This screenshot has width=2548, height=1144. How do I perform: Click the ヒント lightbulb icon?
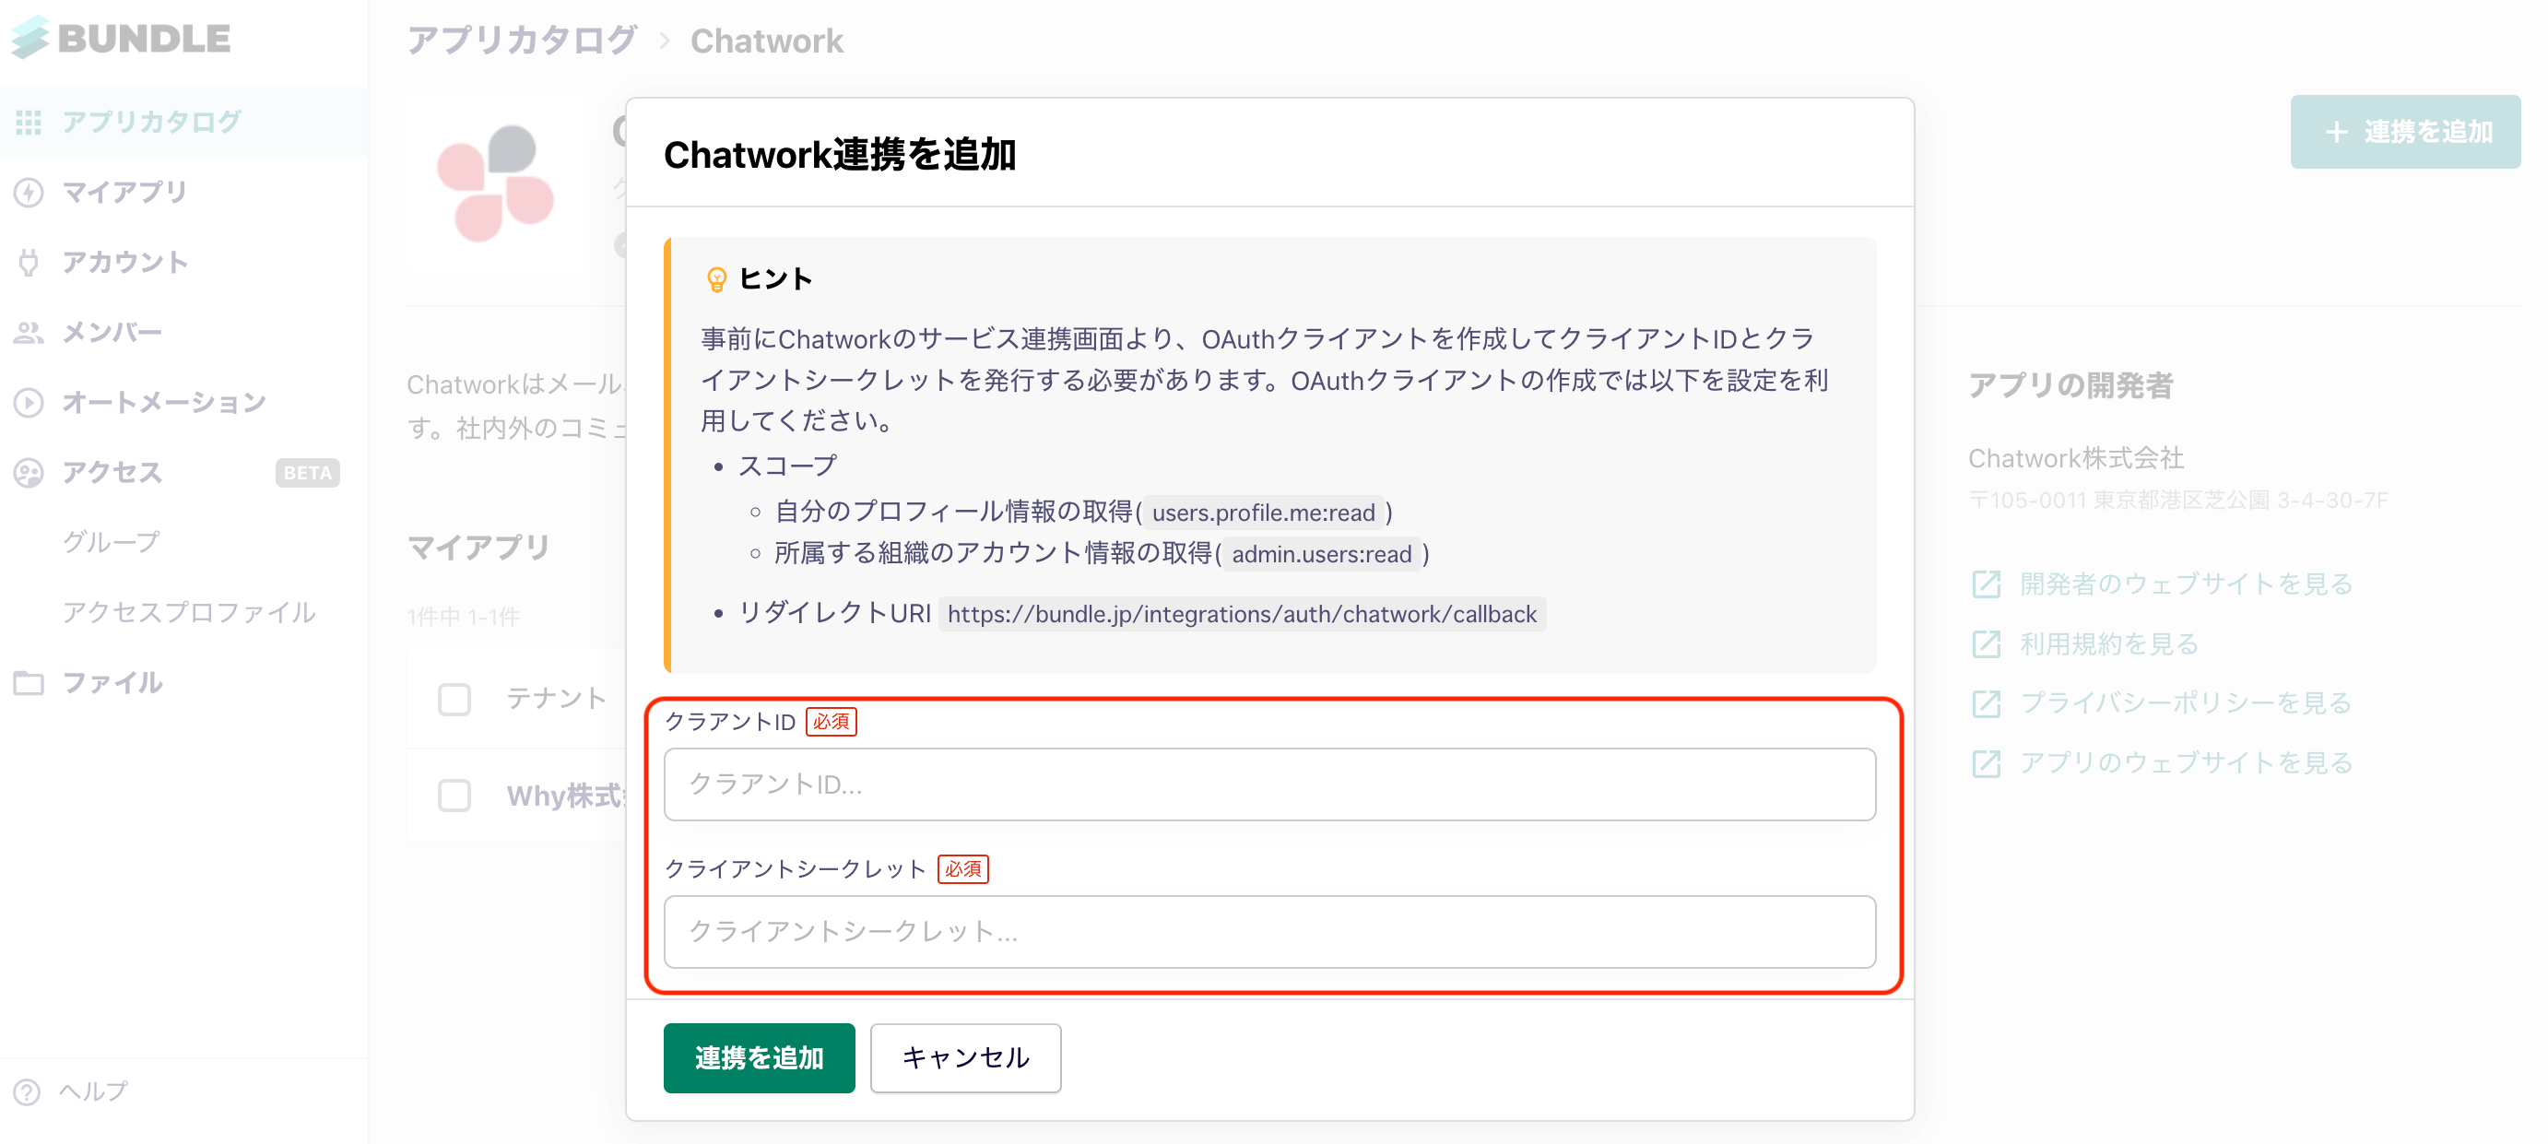click(717, 280)
